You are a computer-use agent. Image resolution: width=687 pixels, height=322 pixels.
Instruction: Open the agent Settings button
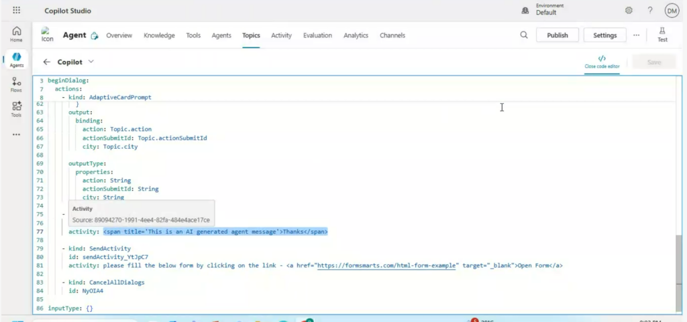605,35
